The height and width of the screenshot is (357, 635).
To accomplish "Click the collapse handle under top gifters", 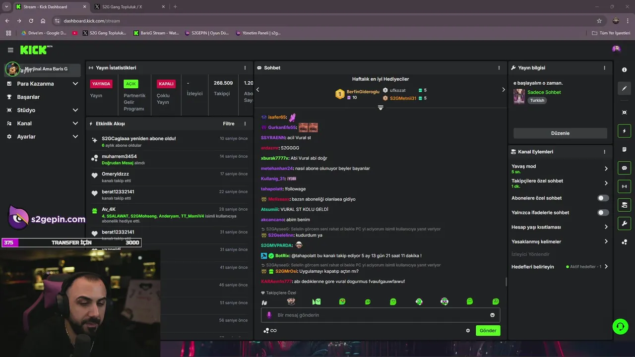I will [x=381, y=108].
